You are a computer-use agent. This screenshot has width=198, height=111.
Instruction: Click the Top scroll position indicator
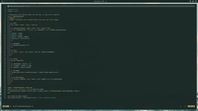click(181, 106)
